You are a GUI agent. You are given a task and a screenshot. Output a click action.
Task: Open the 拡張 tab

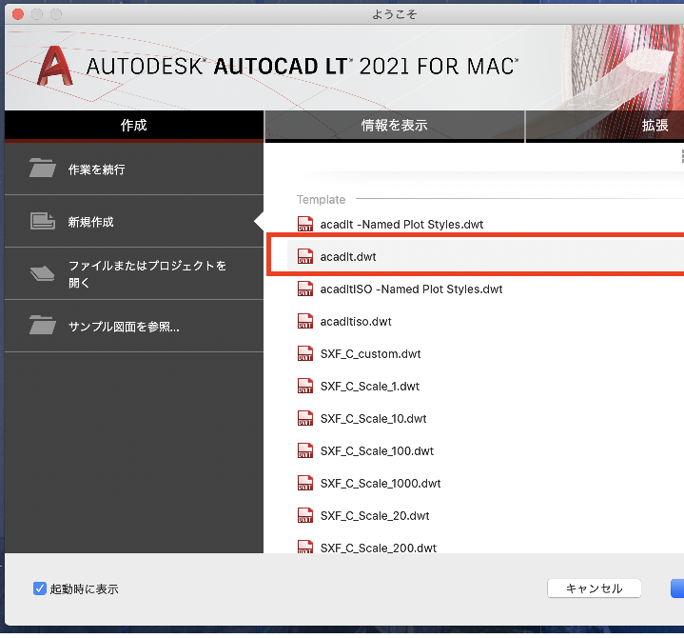point(605,126)
